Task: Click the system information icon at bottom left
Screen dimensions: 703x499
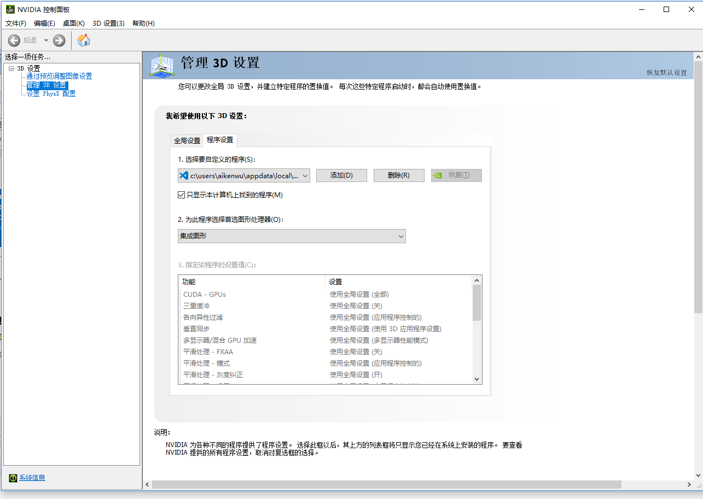Action: [x=13, y=478]
